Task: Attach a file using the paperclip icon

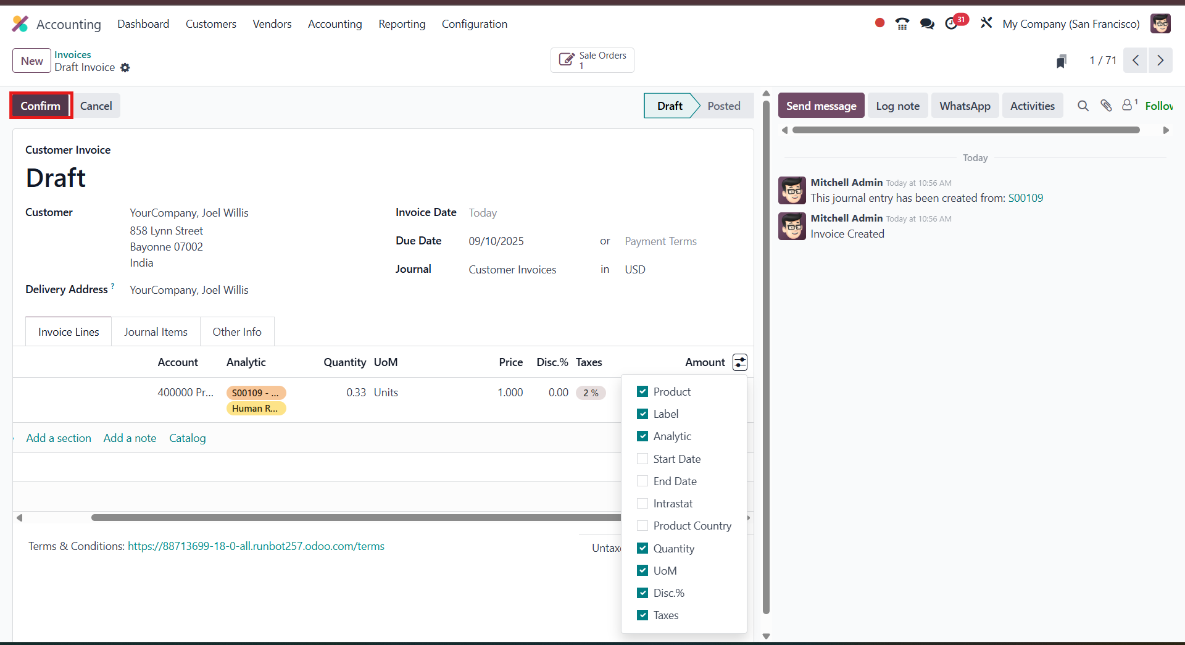Action: [x=1106, y=106]
